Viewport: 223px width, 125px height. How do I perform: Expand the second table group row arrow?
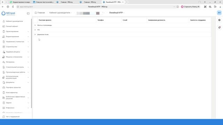point(35,30)
